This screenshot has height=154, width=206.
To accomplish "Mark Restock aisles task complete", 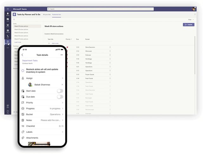I will [x=23, y=71].
